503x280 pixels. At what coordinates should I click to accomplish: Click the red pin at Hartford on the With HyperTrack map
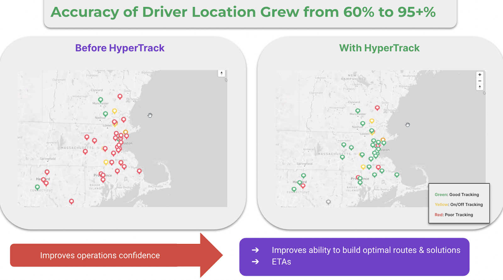pyautogui.click(x=303, y=186)
